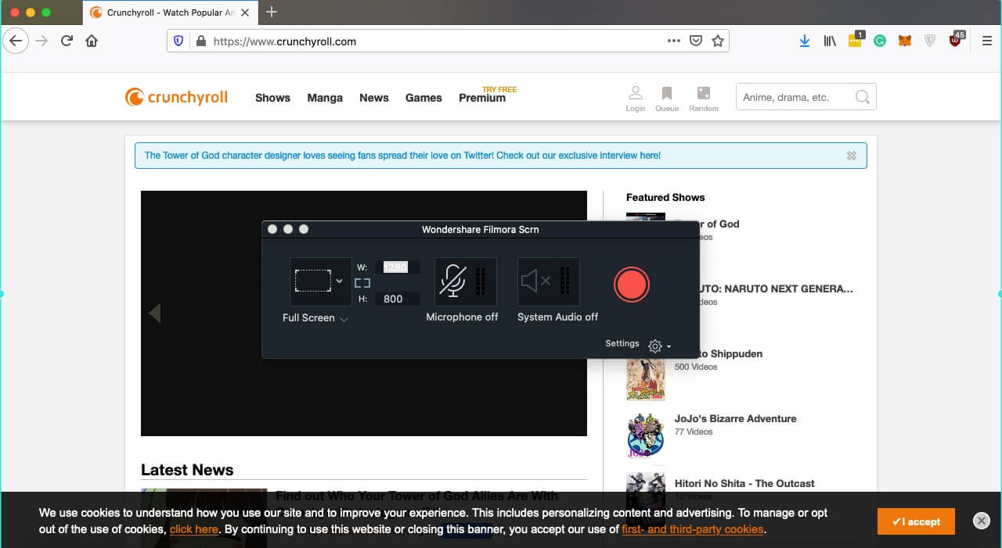The width and height of the screenshot is (1002, 548).
Task: Click the Settings label in Filmora
Action: coord(622,343)
